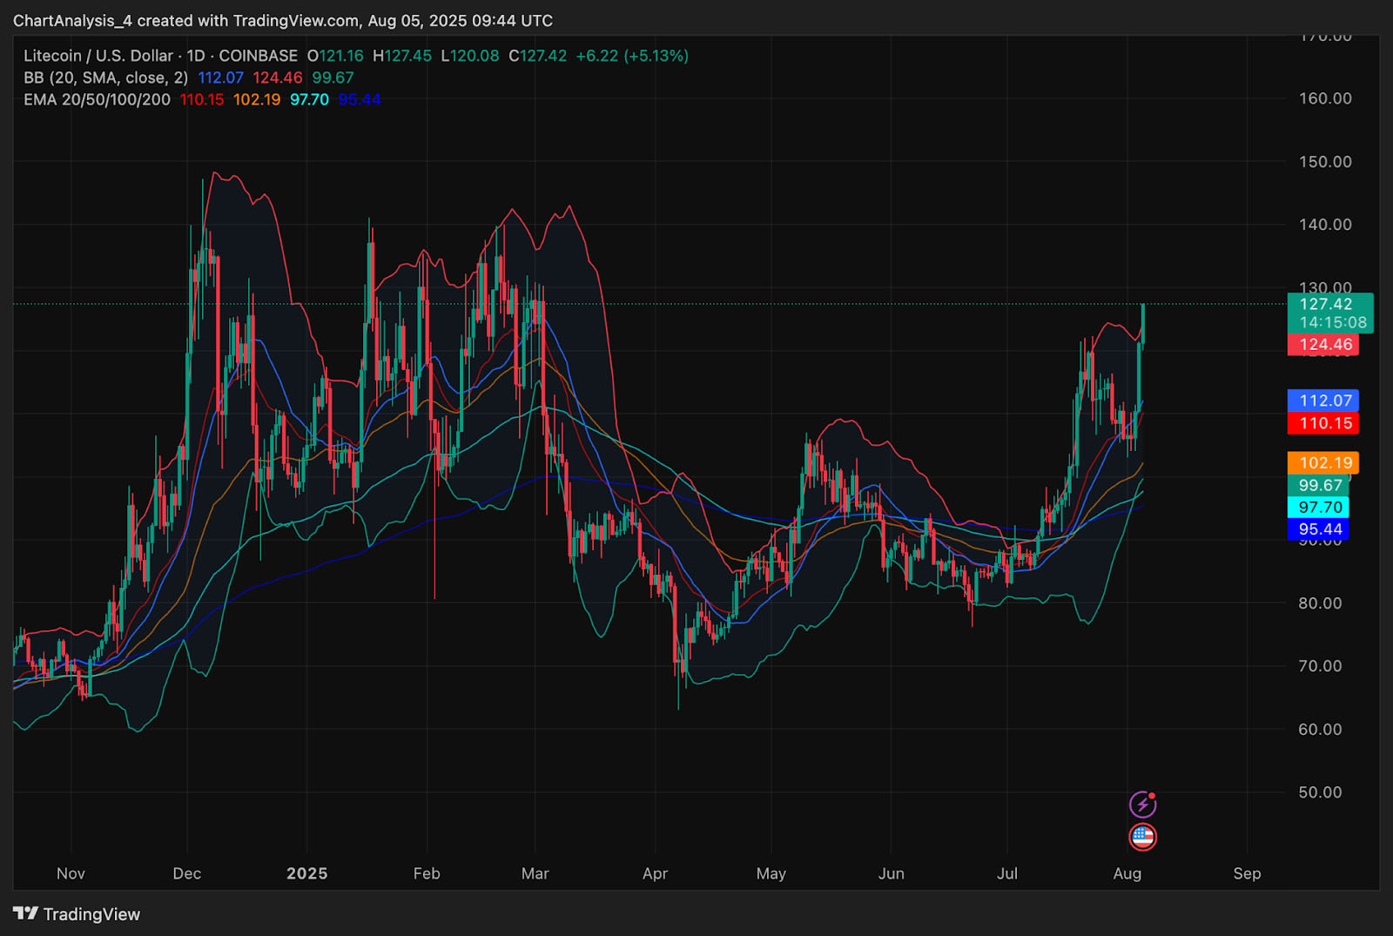Viewport: 1393px width, 936px height.
Task: Select the green 127.42 current price label
Action: click(1329, 313)
